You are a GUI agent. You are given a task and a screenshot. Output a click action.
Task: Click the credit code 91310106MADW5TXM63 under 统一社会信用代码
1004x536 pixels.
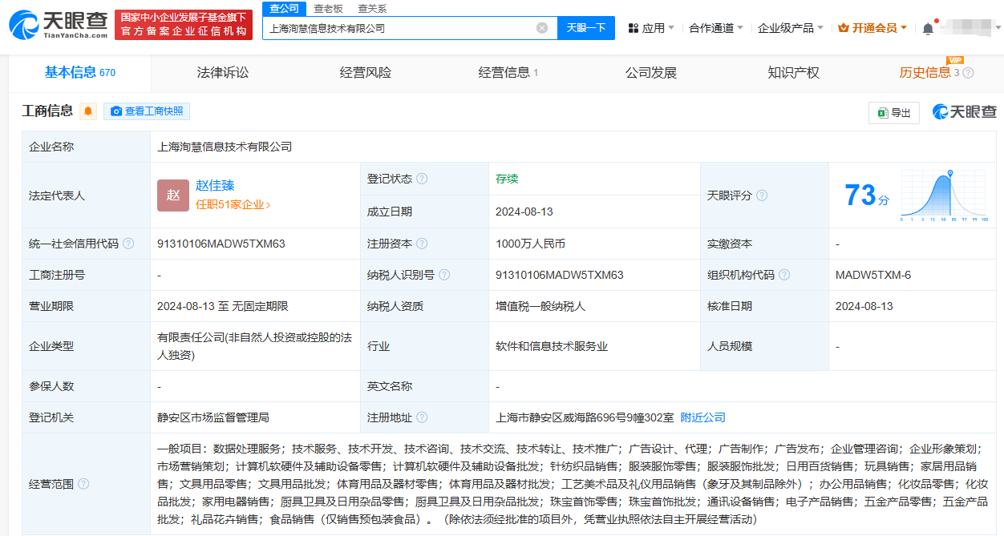click(221, 244)
